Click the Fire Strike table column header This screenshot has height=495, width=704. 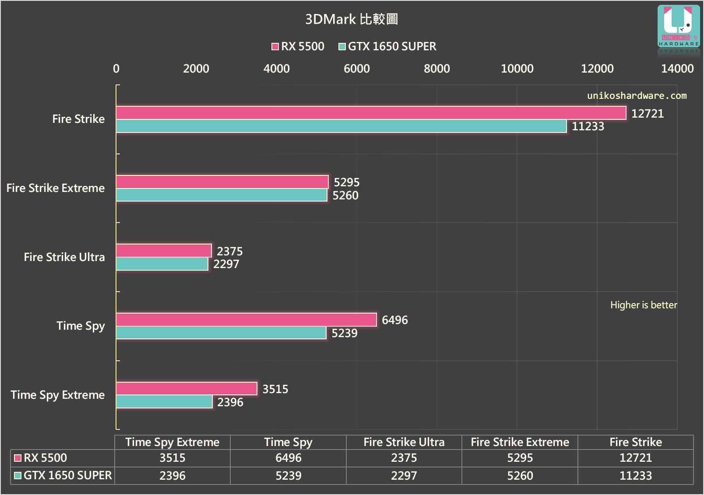coord(636,442)
